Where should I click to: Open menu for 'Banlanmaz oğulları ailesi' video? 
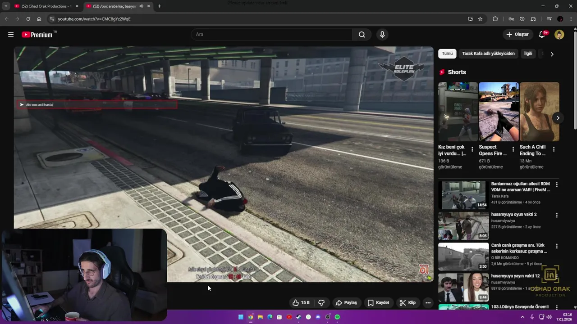(557, 184)
